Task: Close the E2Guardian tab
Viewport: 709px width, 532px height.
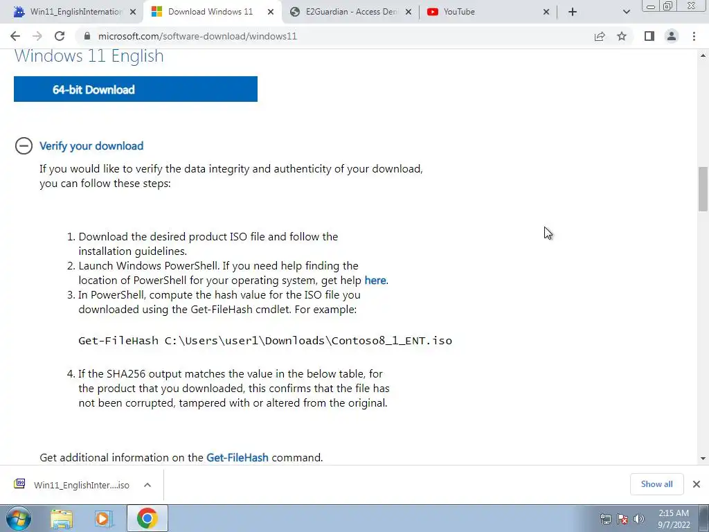Action: [x=409, y=12]
